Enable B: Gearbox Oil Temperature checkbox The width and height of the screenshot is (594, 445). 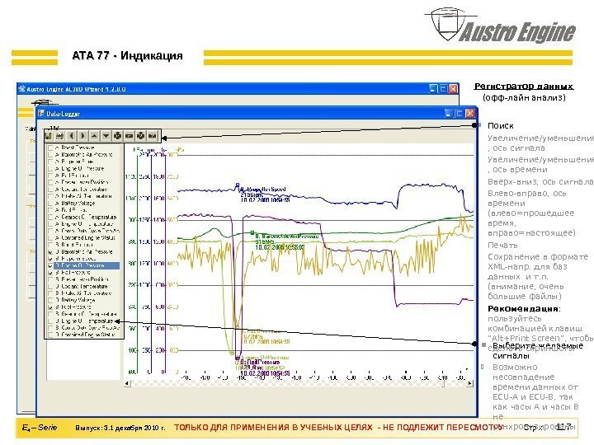pos(50,314)
